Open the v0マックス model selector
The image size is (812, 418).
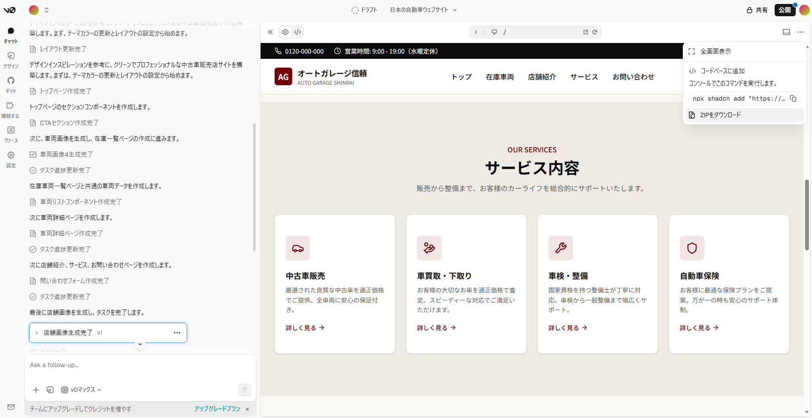[81, 389]
